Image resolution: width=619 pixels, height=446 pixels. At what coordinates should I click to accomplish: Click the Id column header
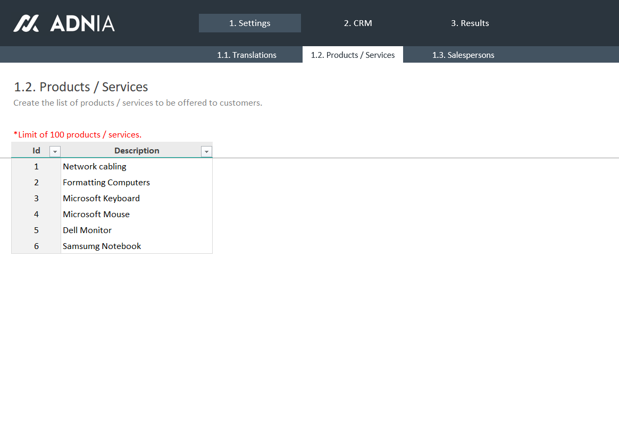click(x=36, y=150)
